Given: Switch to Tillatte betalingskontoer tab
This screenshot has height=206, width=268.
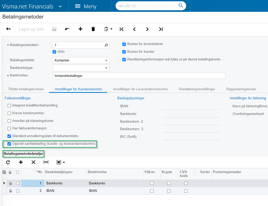Looking at the screenshot, I should [x=26, y=89].
